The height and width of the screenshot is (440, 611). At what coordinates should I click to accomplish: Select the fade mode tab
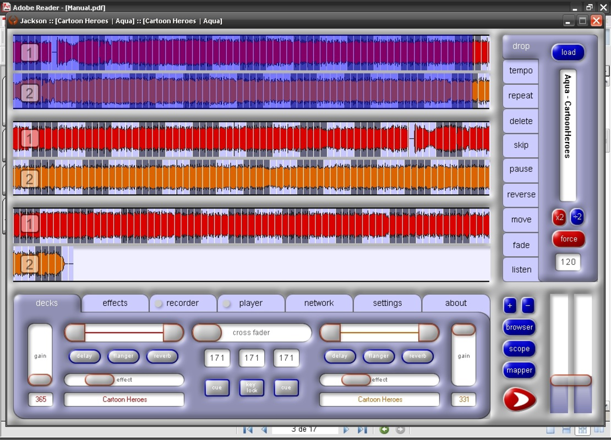521,245
